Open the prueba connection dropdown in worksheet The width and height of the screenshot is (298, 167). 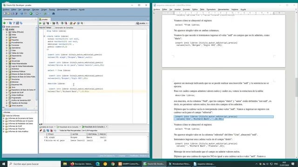(x=142, y=23)
